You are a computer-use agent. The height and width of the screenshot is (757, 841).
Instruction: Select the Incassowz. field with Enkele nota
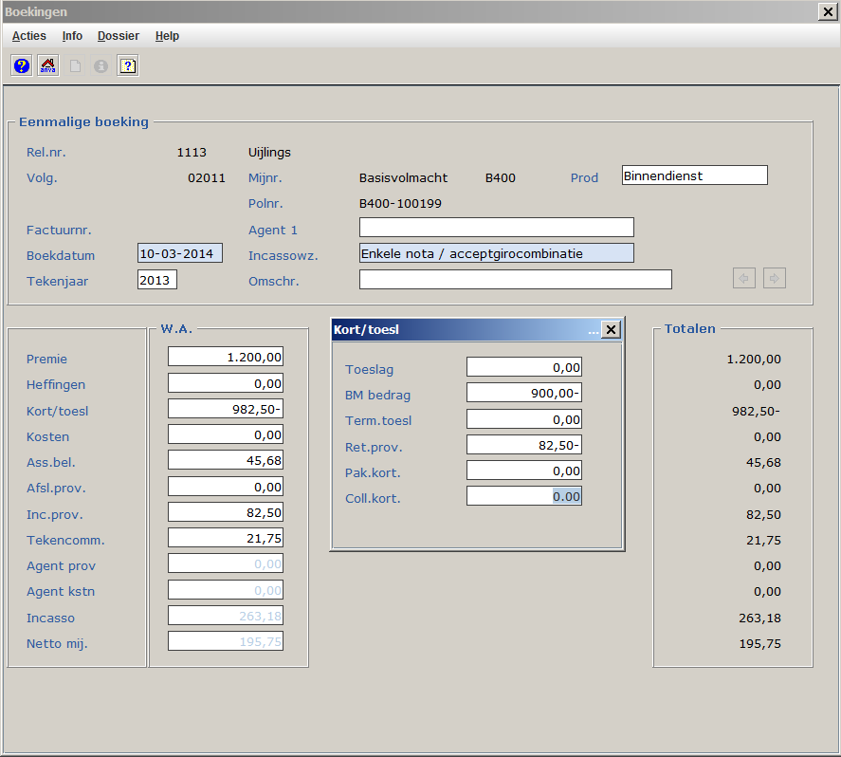click(x=496, y=253)
